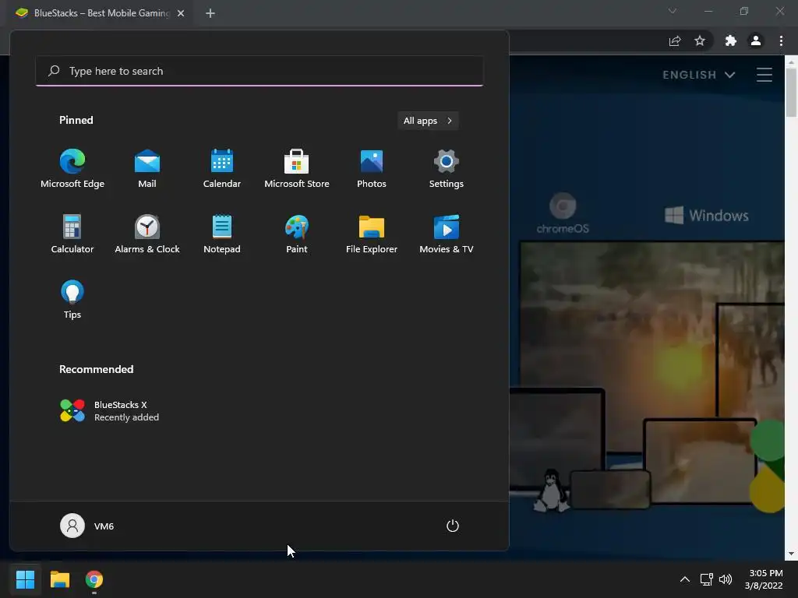Image resolution: width=798 pixels, height=598 pixels.
Task: Launch the Photos app
Action: (372, 169)
